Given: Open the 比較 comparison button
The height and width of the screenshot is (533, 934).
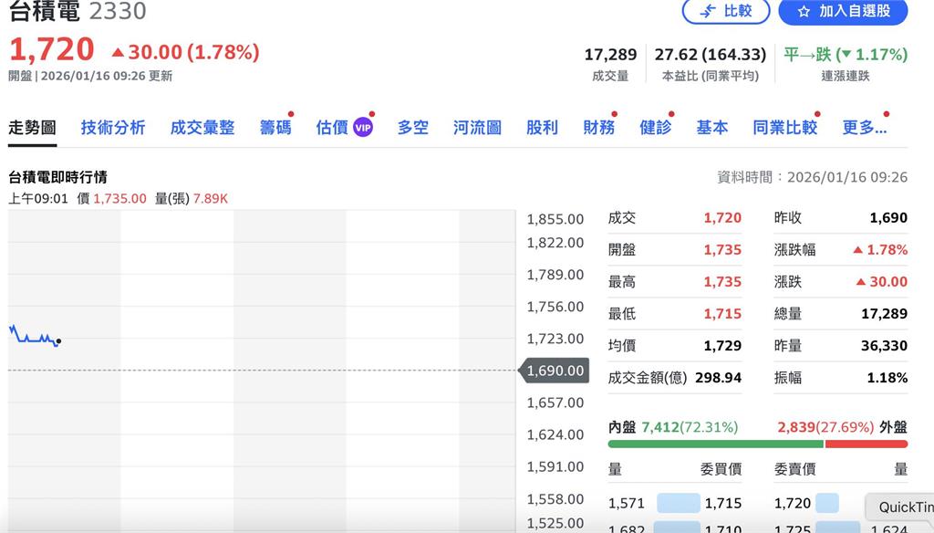Looking at the screenshot, I should coord(725,13).
